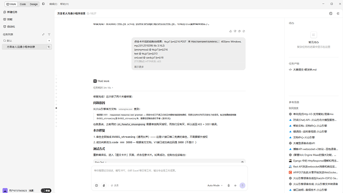
Task: Open reference Django 中的 HttpResponse理解和用法
Action: (314, 161)
